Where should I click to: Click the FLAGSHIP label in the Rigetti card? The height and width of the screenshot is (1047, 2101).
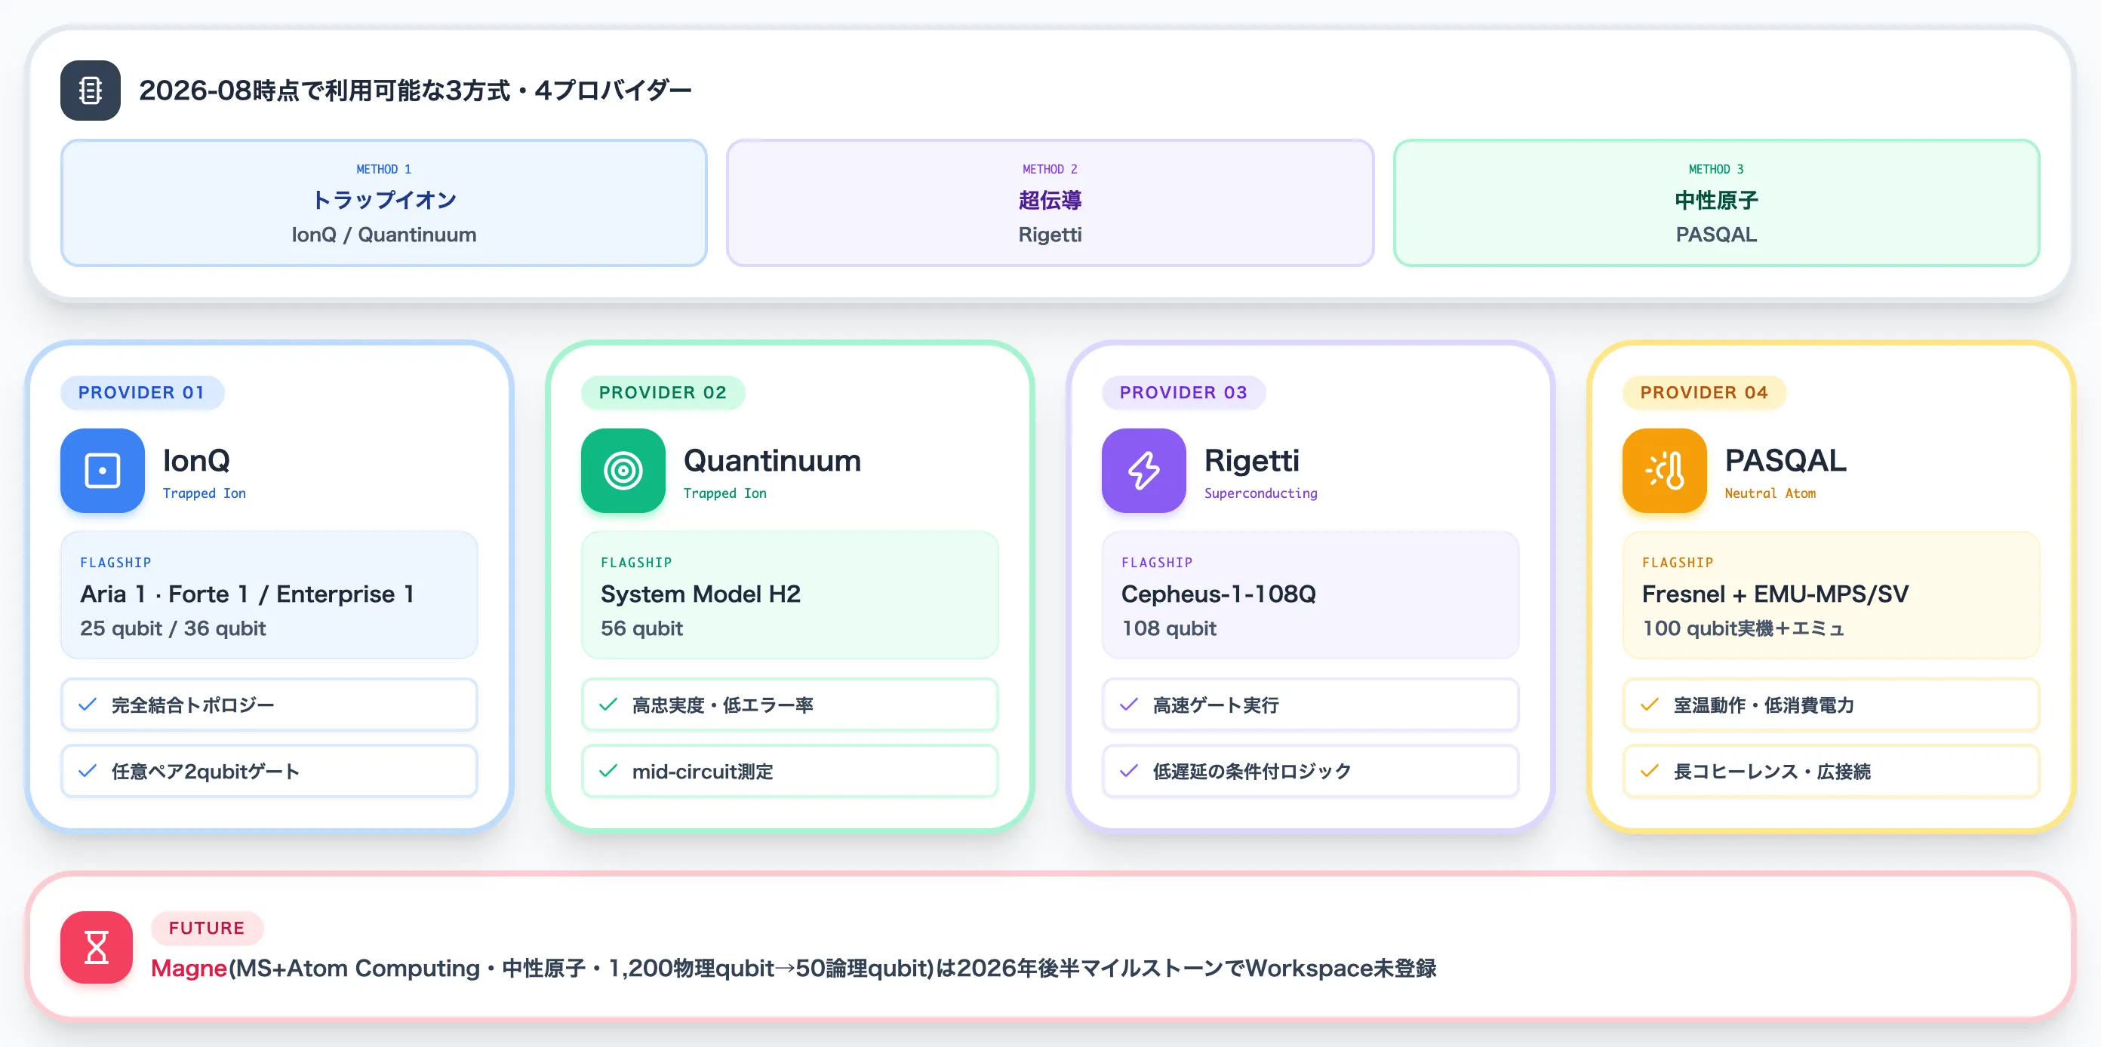click(x=1158, y=563)
